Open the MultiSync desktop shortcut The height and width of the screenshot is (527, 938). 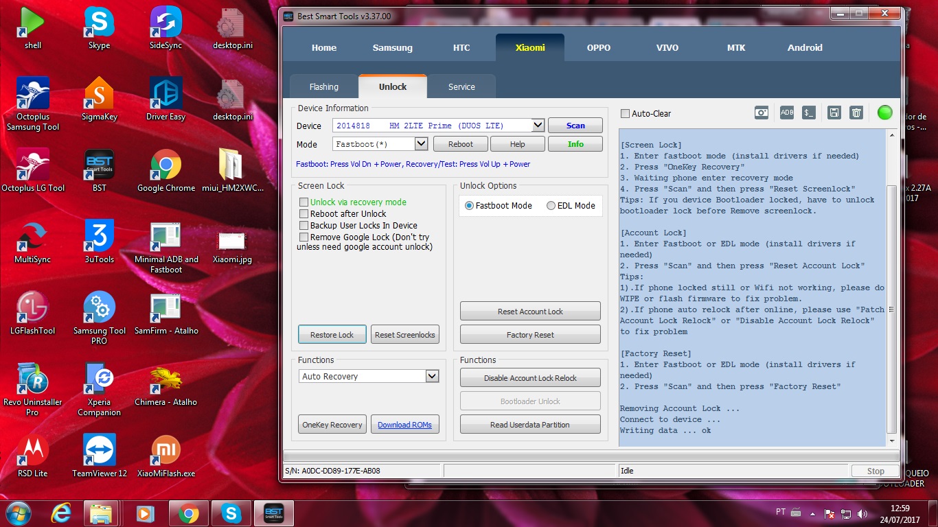(x=32, y=242)
